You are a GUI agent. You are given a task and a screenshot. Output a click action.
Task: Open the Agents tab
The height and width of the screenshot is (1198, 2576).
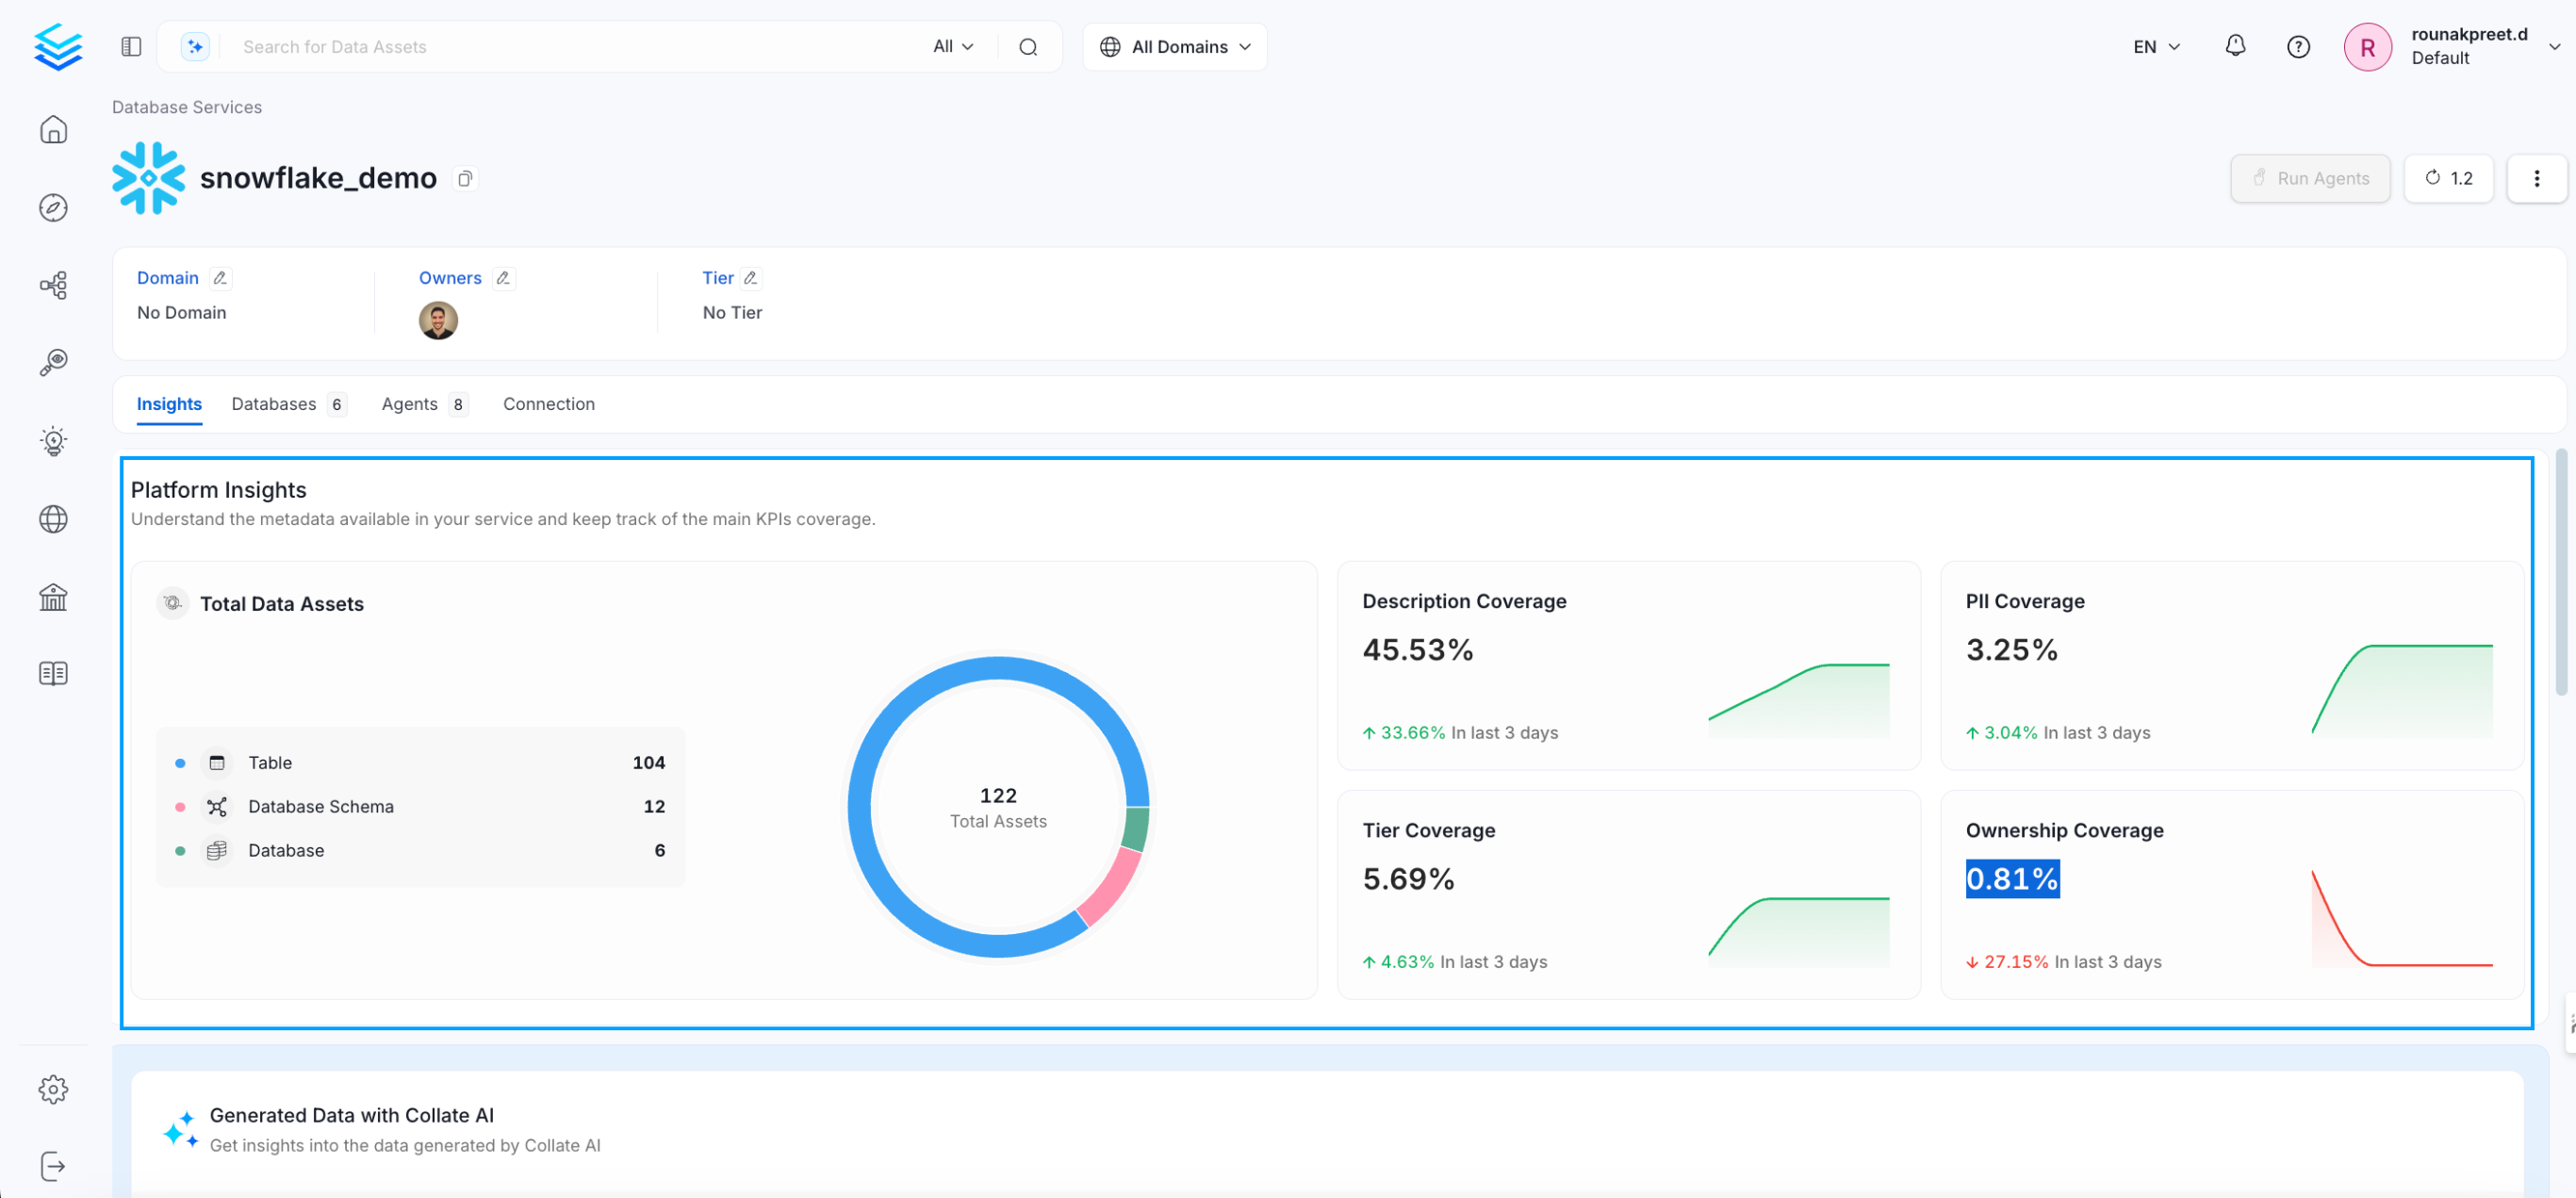click(410, 404)
